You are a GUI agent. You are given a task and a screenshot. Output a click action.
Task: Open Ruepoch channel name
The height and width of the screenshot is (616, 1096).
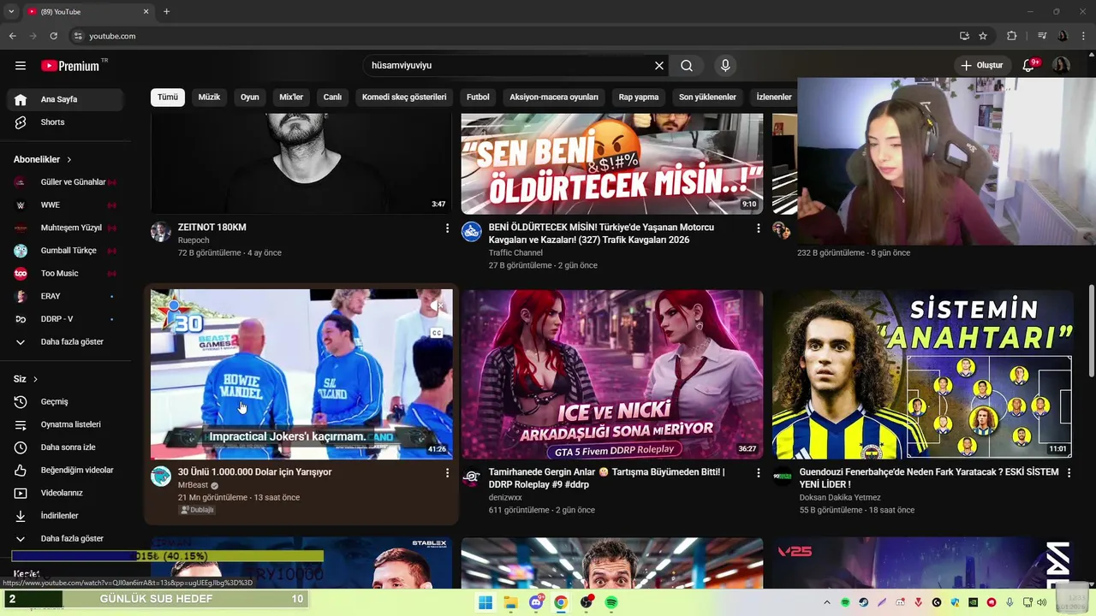194,240
